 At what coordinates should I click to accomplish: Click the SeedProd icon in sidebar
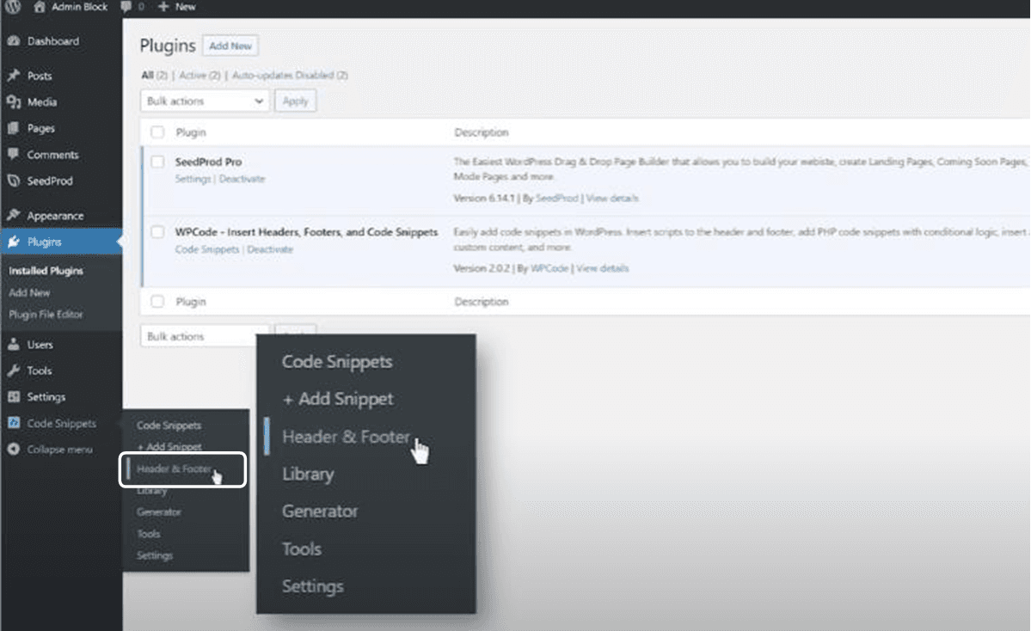14,181
